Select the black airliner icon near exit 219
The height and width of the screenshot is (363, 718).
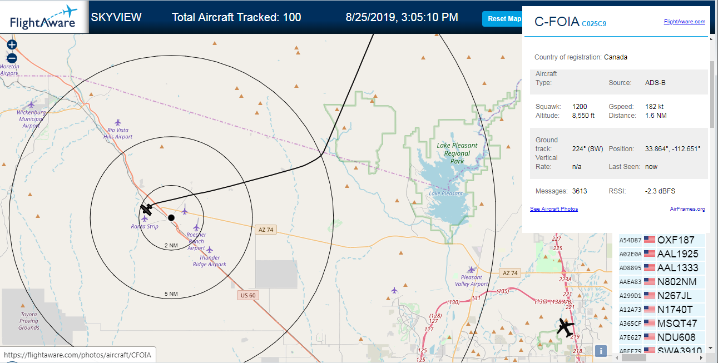point(565,327)
